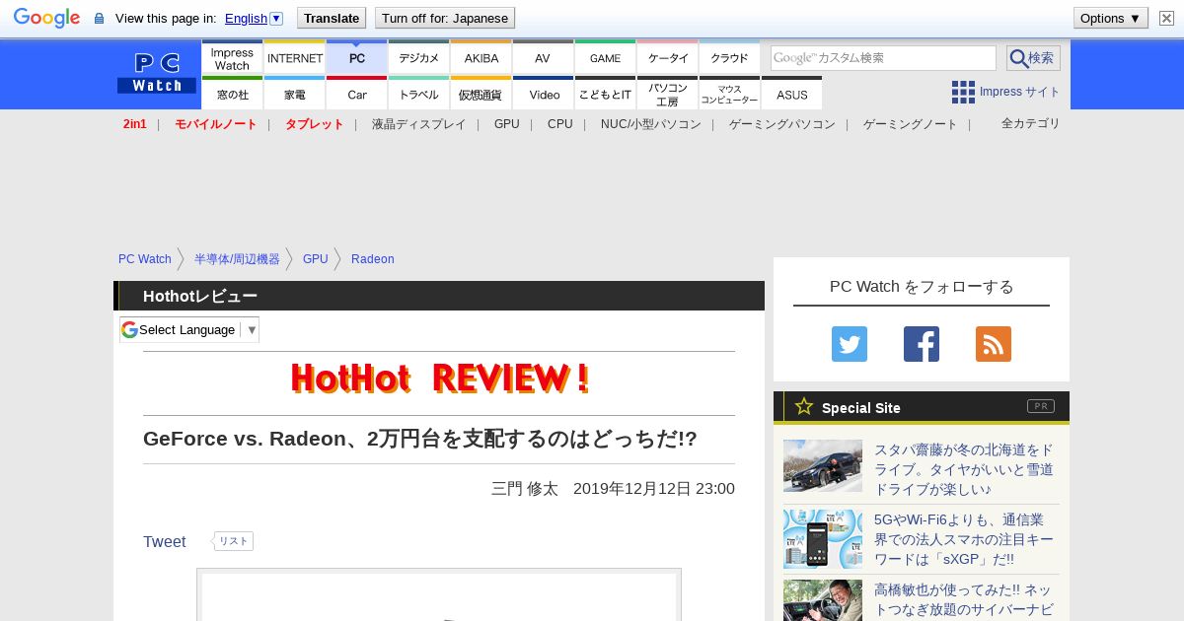
Task: Open the ASUS tab
Action: 792,94
